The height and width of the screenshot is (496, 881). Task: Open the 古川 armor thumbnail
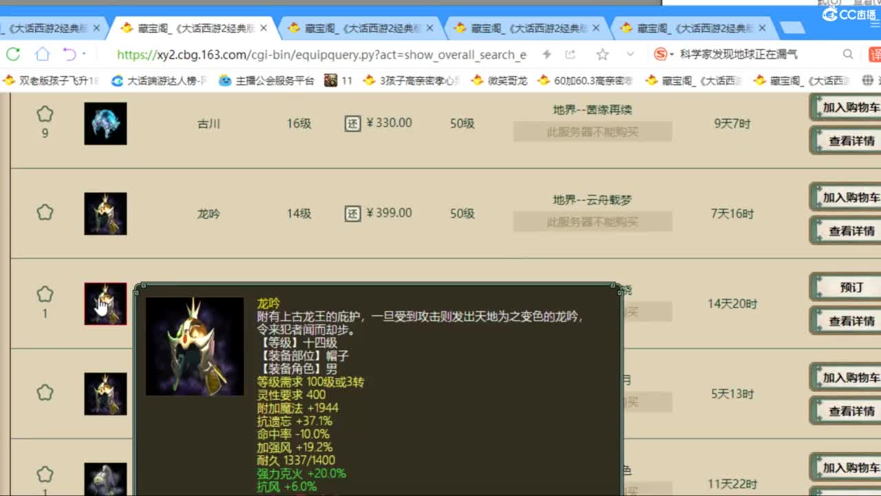coord(105,123)
